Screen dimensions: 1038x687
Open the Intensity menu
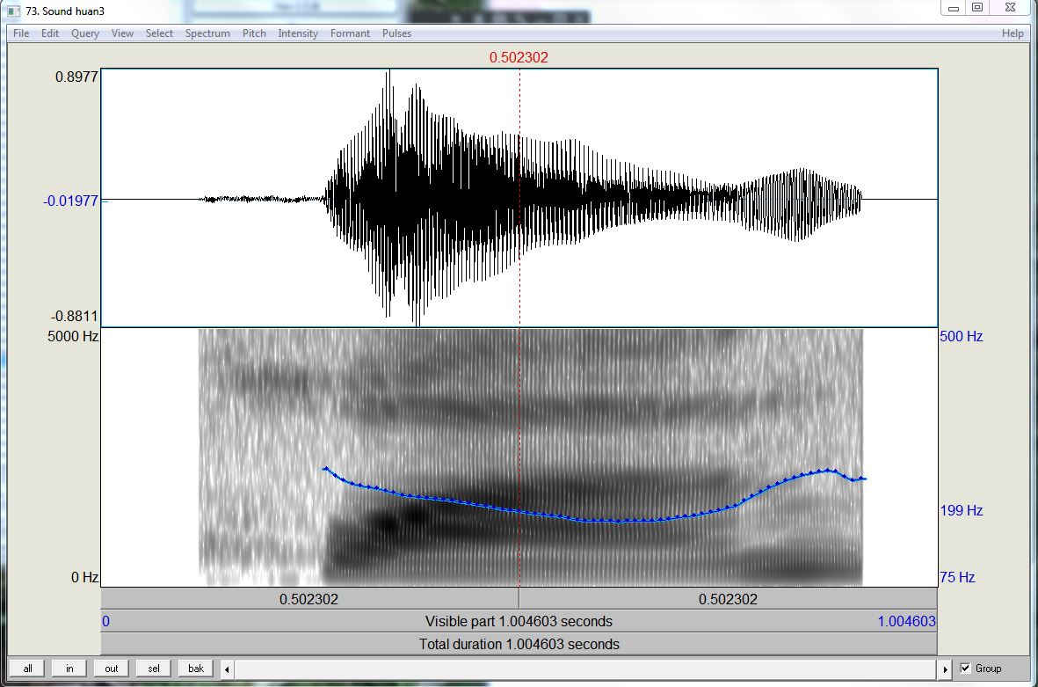298,33
